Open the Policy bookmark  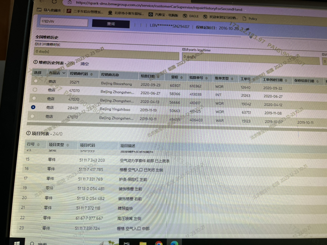250,18
